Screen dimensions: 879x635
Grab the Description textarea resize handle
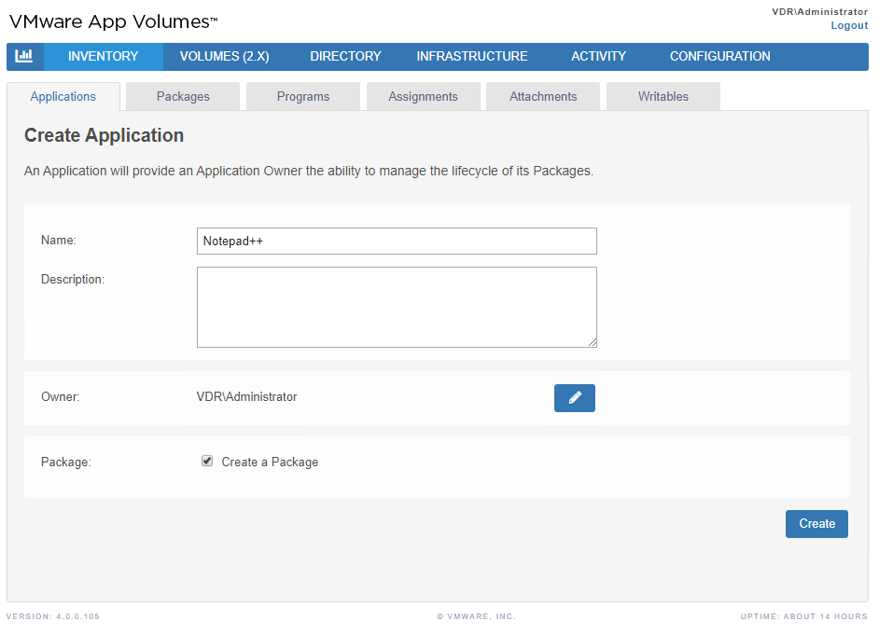(x=593, y=343)
